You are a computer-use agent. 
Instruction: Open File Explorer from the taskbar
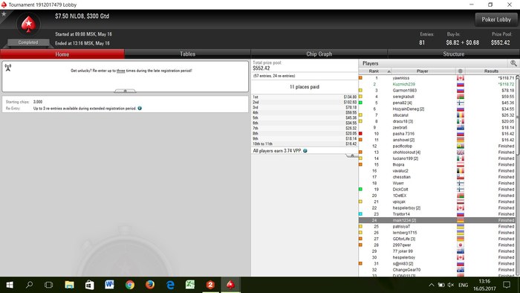69,285
